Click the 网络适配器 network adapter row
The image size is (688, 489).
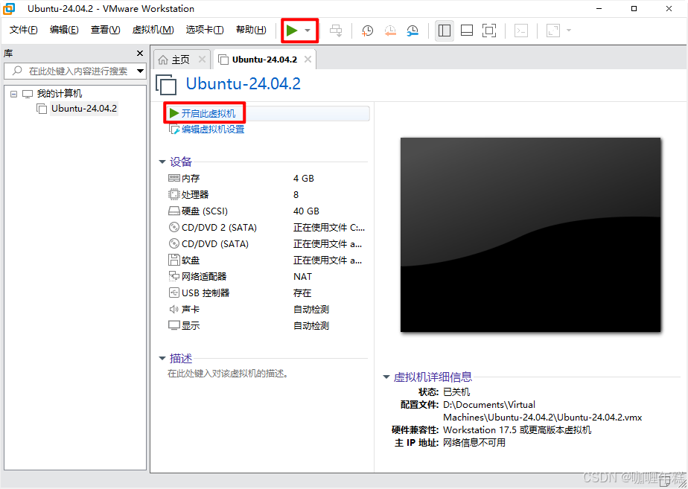pyautogui.click(x=267, y=276)
